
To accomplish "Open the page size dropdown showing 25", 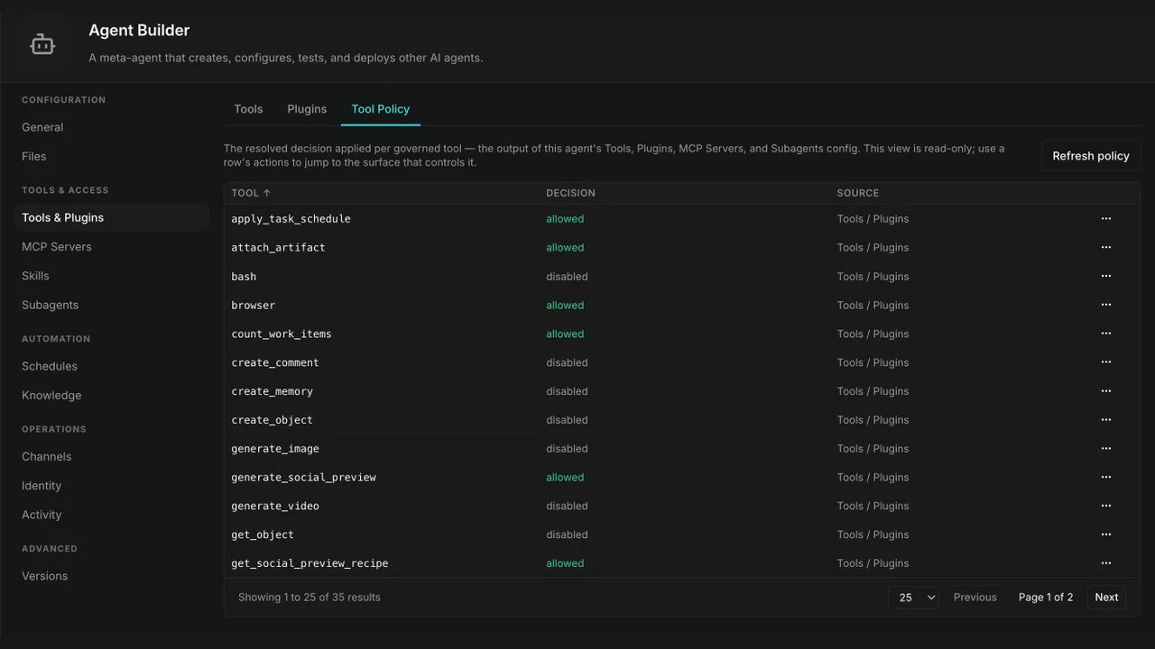I will click(914, 598).
